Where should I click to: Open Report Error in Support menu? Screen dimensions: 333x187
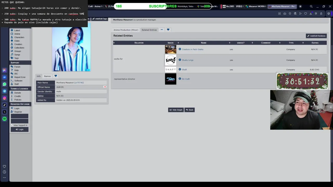pyautogui.click(x=20, y=77)
